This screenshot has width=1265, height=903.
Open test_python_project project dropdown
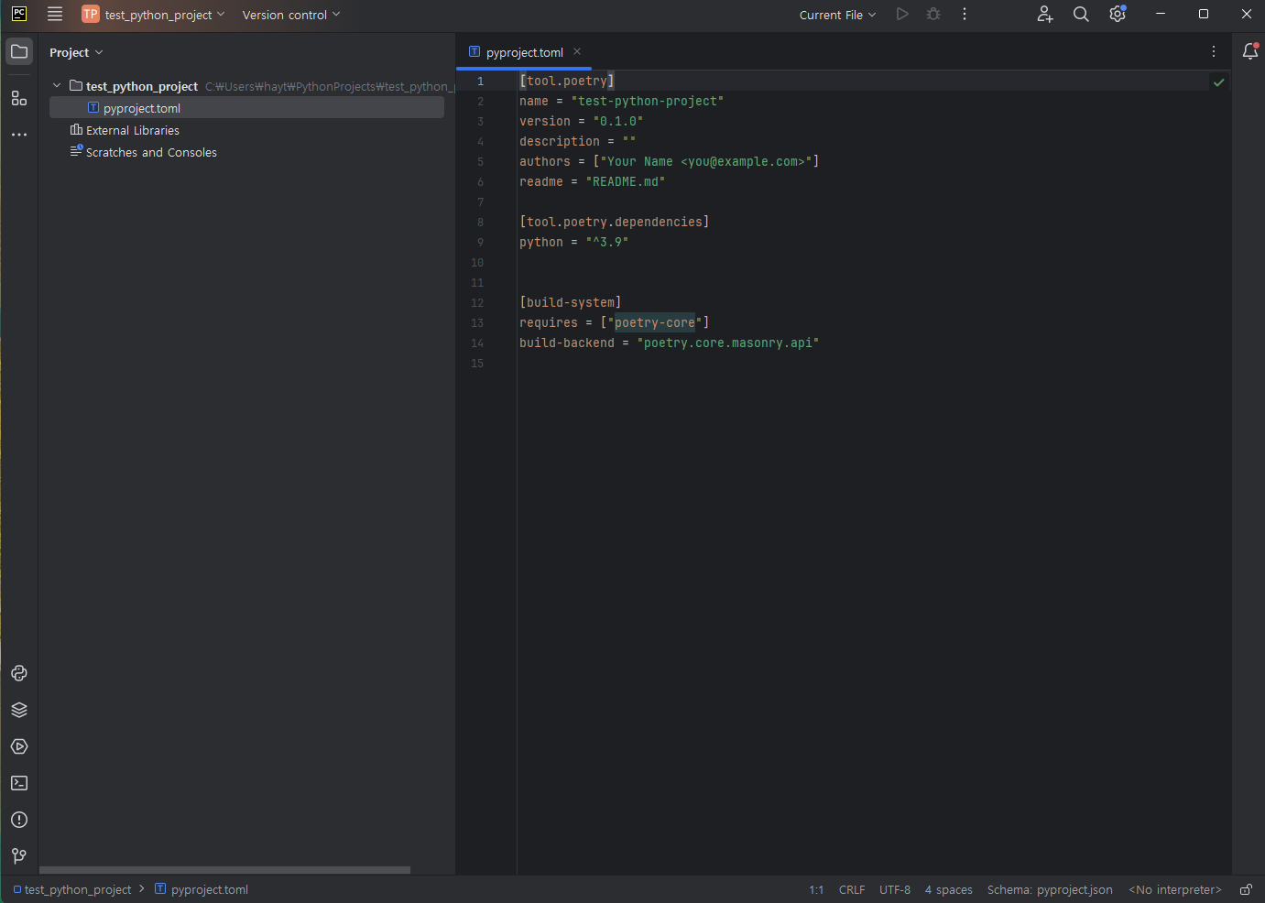pos(153,15)
